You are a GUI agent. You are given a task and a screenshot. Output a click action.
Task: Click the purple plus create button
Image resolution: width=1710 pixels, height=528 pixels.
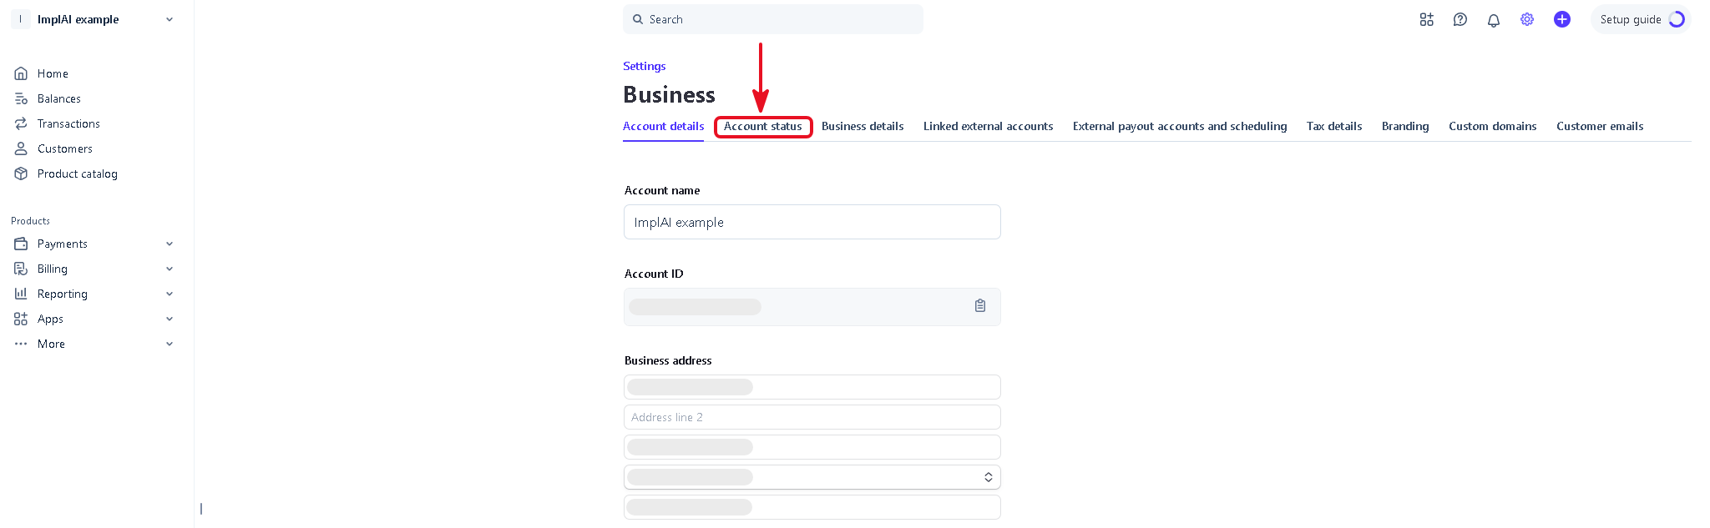tap(1562, 19)
